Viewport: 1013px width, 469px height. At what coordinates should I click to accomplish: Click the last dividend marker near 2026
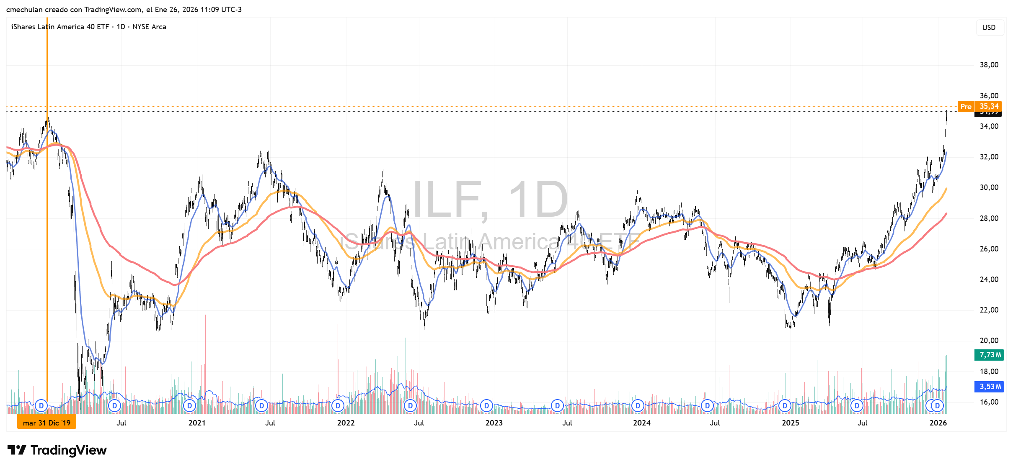click(x=938, y=405)
